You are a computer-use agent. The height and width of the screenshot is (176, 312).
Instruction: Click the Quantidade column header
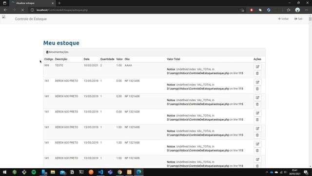[x=107, y=59]
